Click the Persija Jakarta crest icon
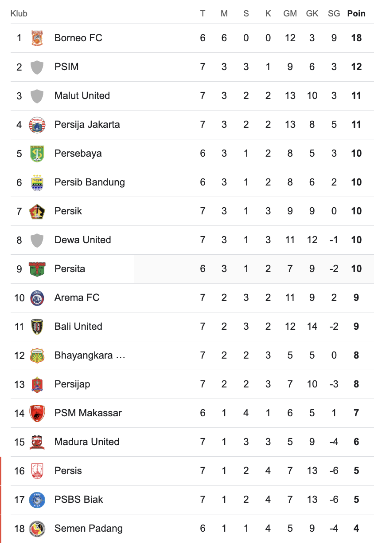Screen dimensions: 374x545 tap(37, 125)
